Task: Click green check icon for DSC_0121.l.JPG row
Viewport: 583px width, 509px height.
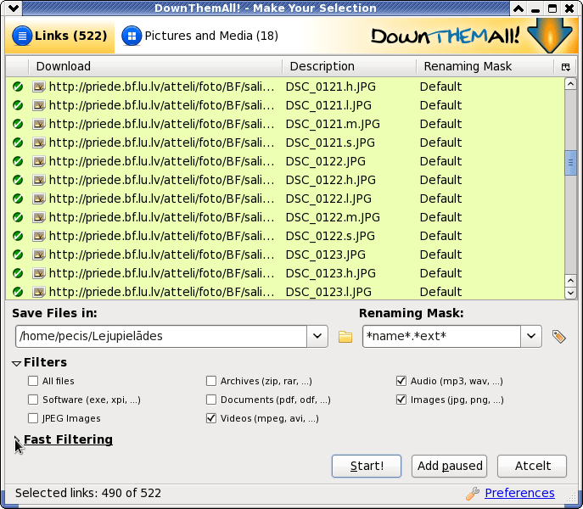Action: [x=18, y=105]
